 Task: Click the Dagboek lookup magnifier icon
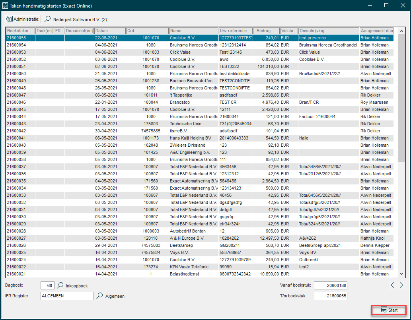[x=60, y=285]
